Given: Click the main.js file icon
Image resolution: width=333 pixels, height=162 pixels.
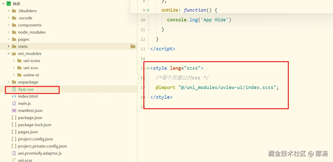Looking at the screenshot, I should pyautogui.click(x=14, y=104).
